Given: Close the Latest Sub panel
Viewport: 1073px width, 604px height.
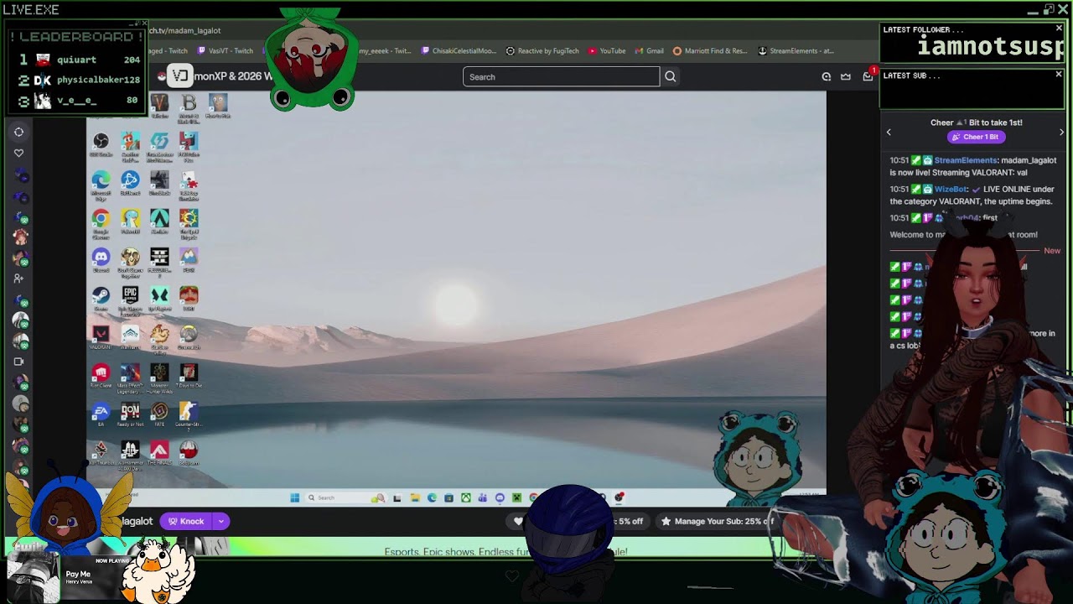Looking at the screenshot, I should [x=1059, y=74].
